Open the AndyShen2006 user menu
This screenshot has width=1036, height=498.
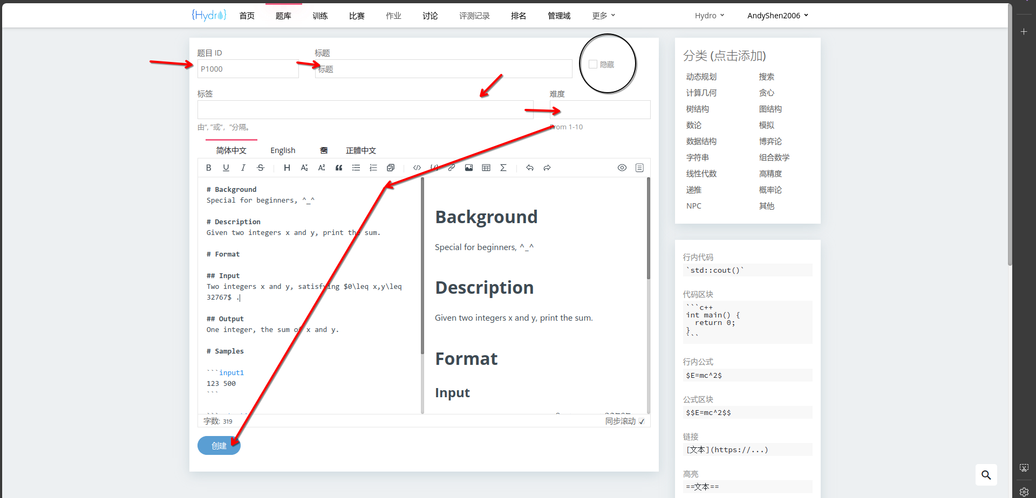[778, 16]
